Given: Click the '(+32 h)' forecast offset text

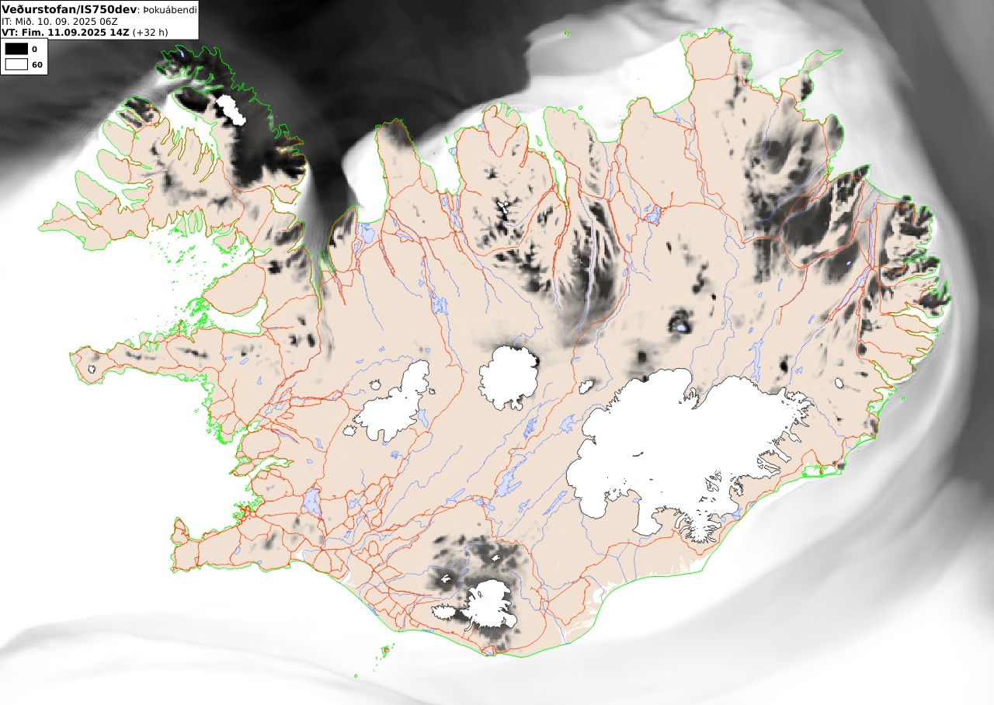Looking at the screenshot, I should tap(150, 33).
